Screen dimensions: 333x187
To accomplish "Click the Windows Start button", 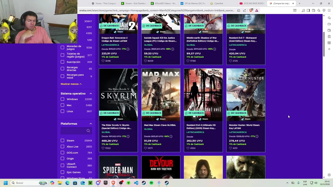I will click(5, 183).
